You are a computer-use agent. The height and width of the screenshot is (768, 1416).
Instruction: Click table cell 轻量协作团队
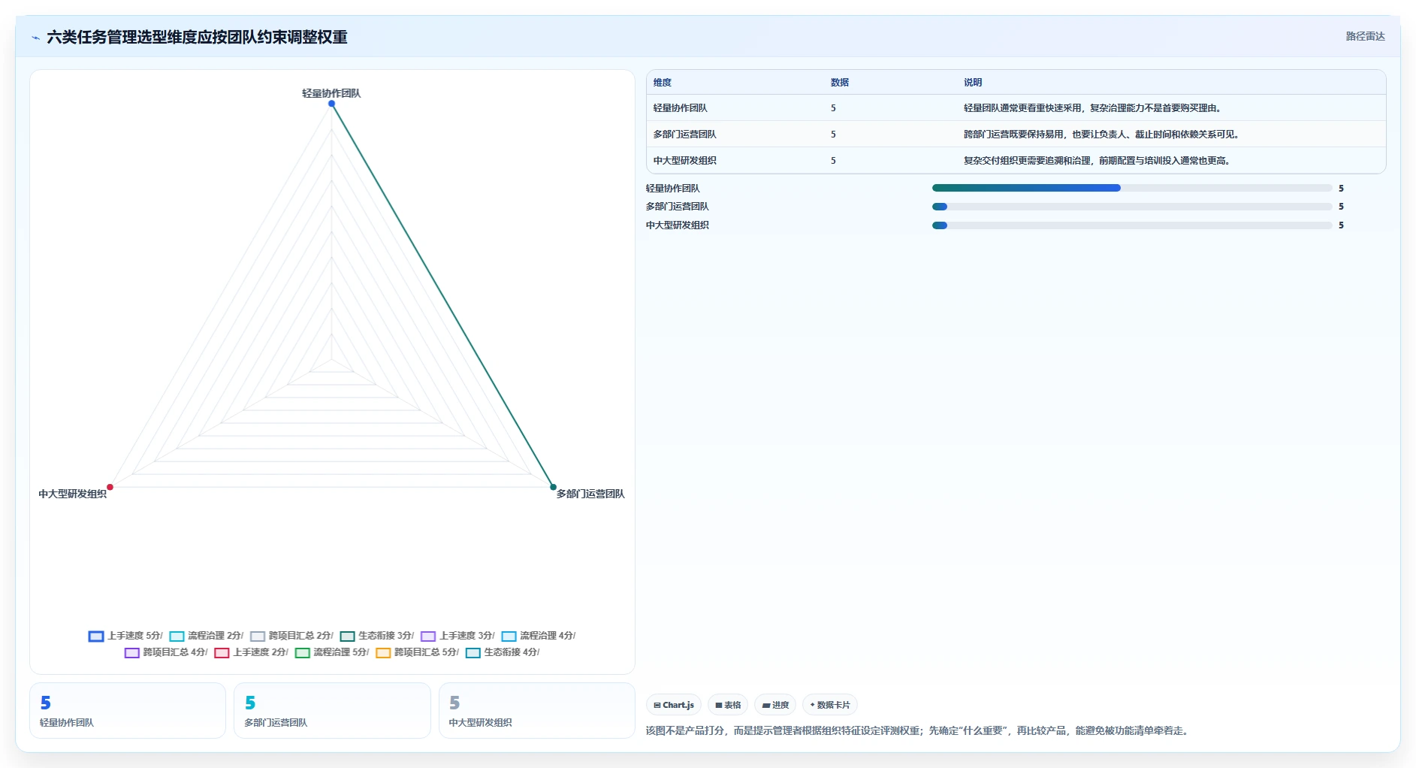(681, 108)
